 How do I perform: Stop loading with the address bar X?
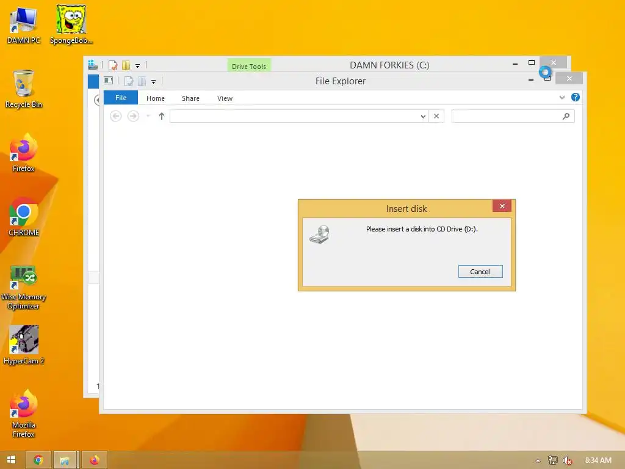tap(436, 116)
